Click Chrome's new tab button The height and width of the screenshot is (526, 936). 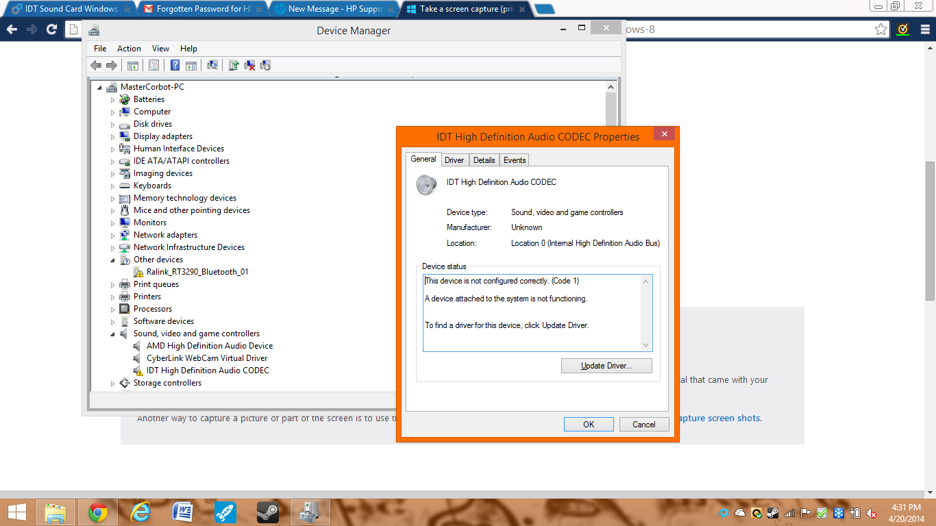pos(544,9)
